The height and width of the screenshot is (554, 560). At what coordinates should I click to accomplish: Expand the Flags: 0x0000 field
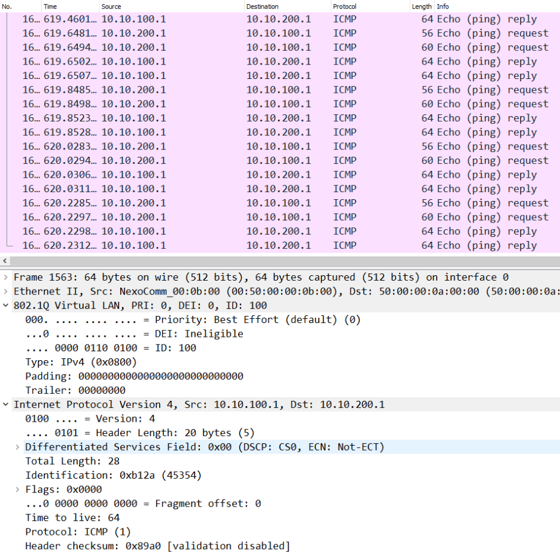tap(18, 490)
